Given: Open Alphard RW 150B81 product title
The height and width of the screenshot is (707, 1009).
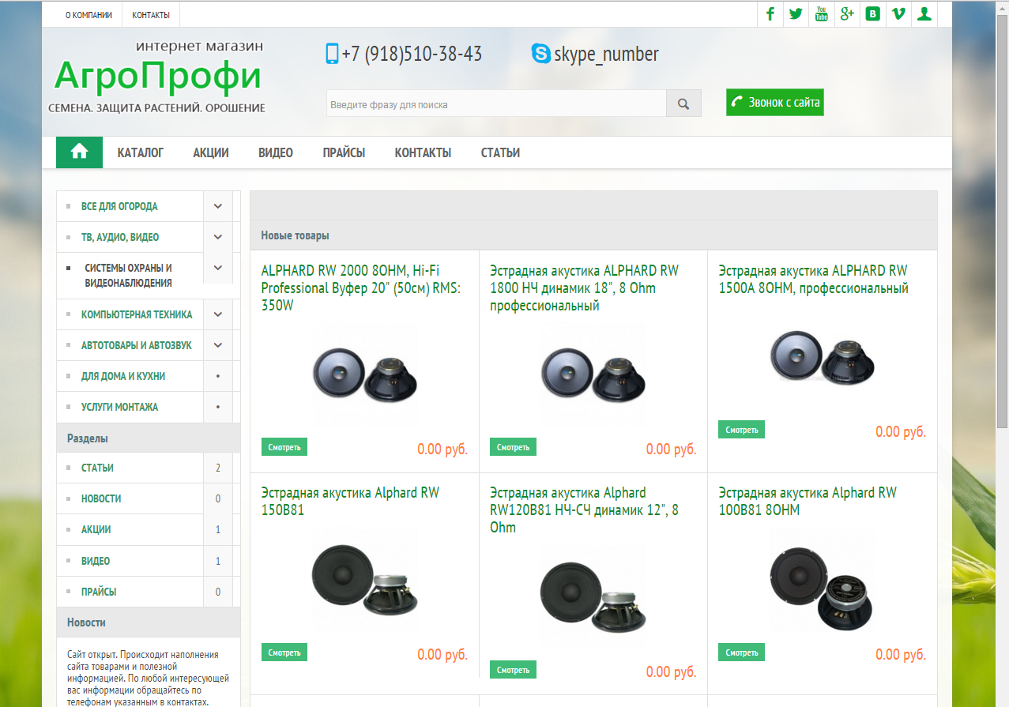Looking at the screenshot, I should click(x=350, y=502).
